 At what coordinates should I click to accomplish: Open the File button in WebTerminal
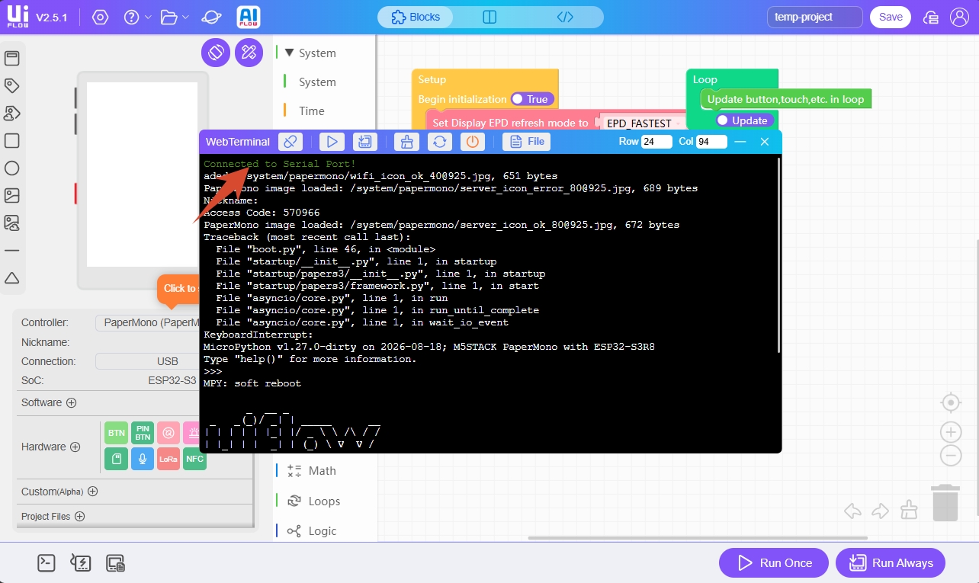tap(527, 142)
